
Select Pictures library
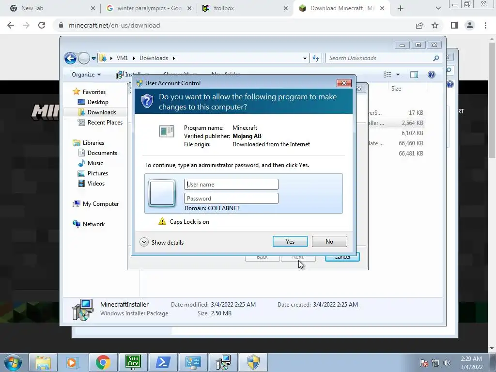[x=98, y=173]
